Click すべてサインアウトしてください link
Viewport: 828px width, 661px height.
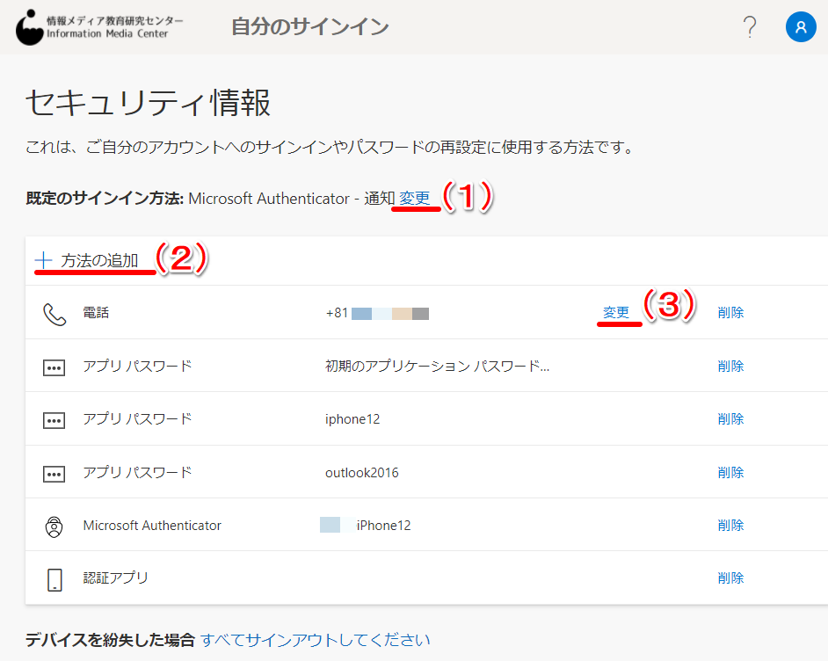(x=316, y=640)
